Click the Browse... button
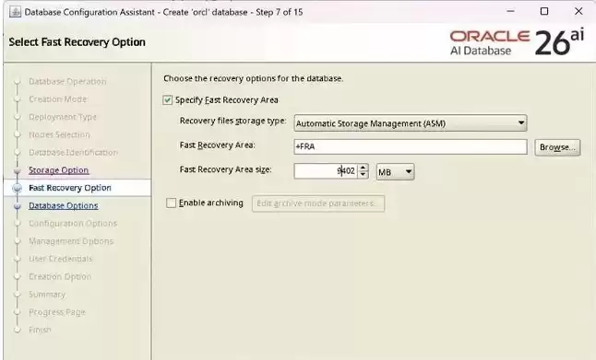This screenshot has width=596, height=360. point(557,147)
